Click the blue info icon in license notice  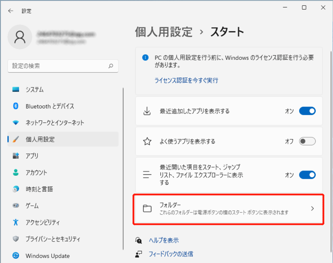coord(145,57)
